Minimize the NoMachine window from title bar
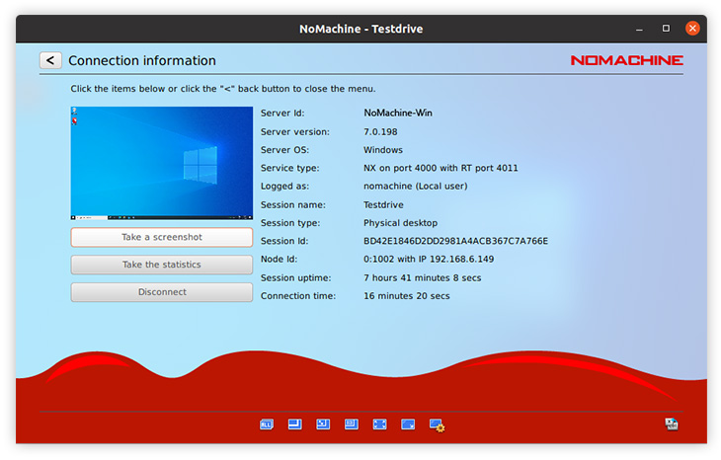The height and width of the screenshot is (460, 721). tap(639, 29)
